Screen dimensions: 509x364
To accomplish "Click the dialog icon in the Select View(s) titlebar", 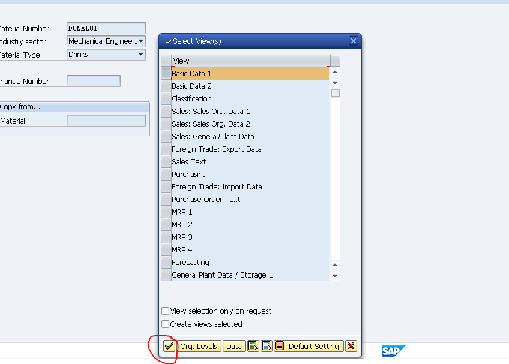I will tap(166, 41).
